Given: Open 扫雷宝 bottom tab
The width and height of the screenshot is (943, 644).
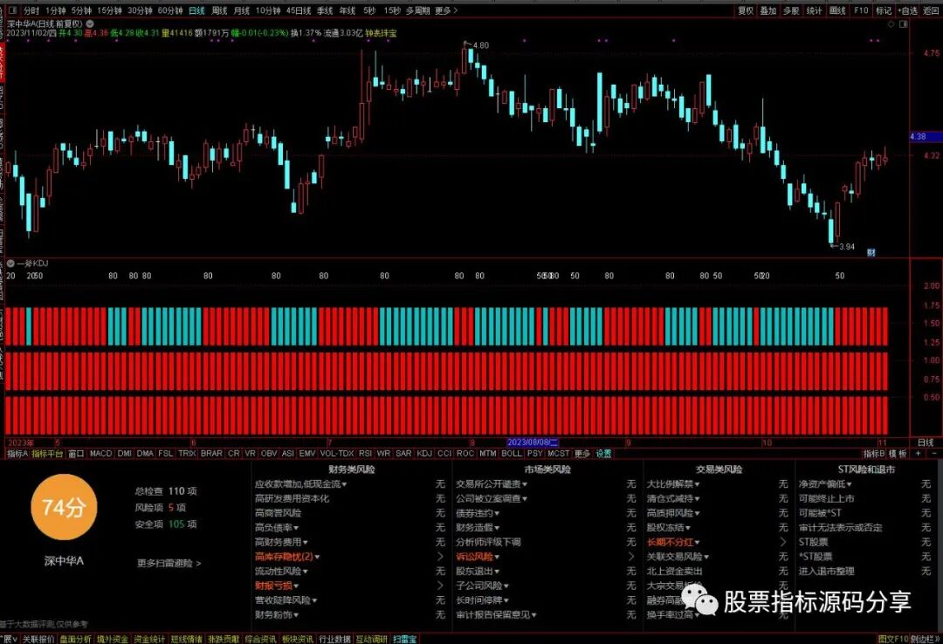Looking at the screenshot, I should coord(405,639).
